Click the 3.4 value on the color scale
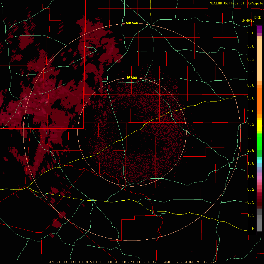Viewport: 264px width, 264px height. 251,137
